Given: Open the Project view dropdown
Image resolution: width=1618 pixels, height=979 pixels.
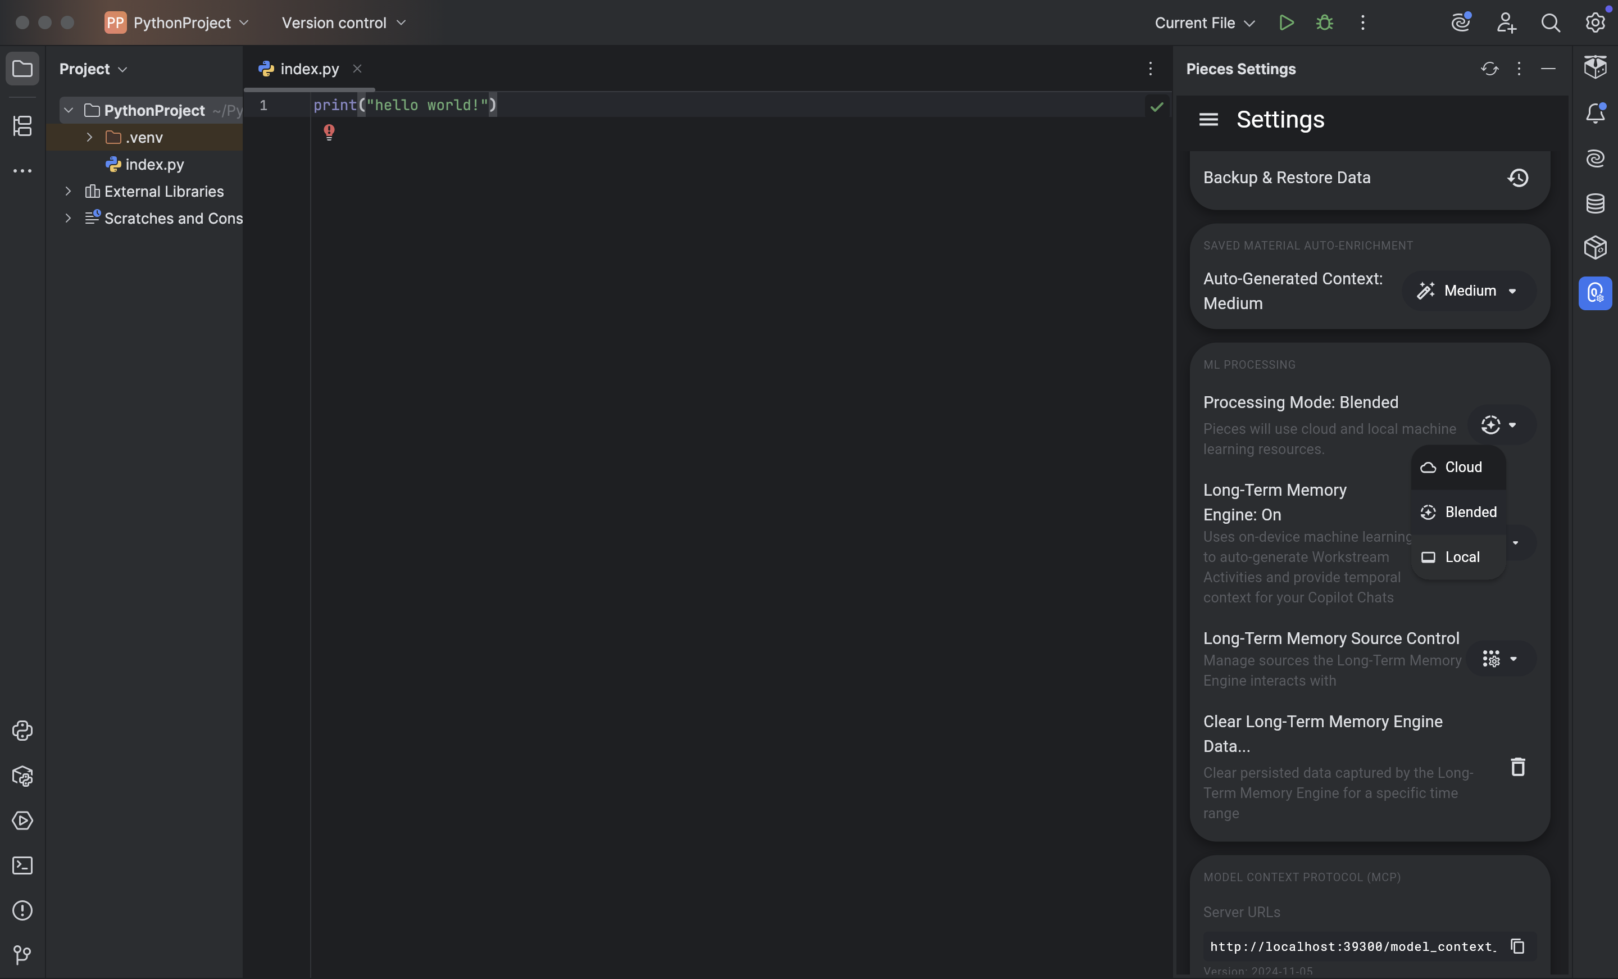Looking at the screenshot, I should [x=93, y=69].
